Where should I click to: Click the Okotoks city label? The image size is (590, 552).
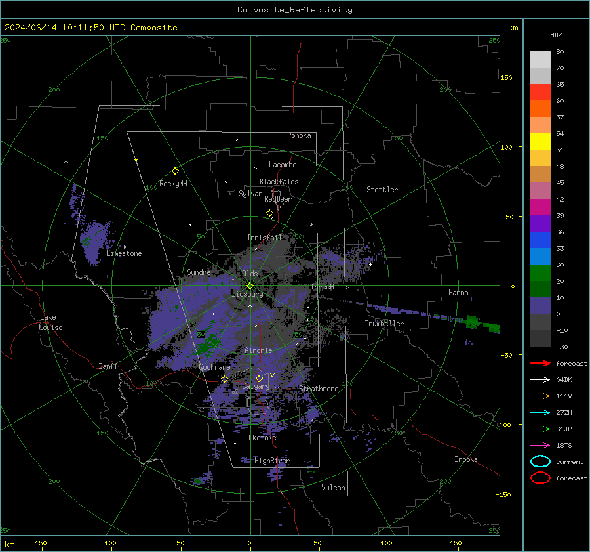(262, 438)
